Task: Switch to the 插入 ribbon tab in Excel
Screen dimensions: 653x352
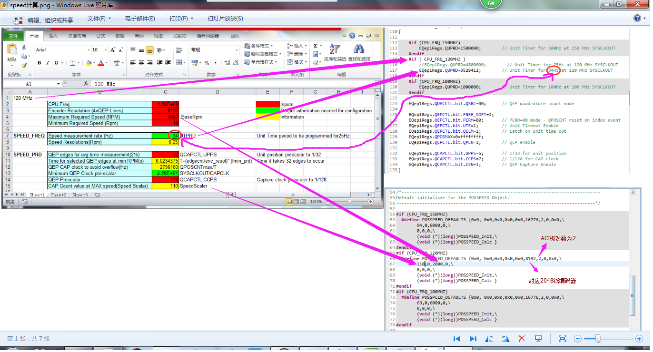Action: tap(53, 36)
